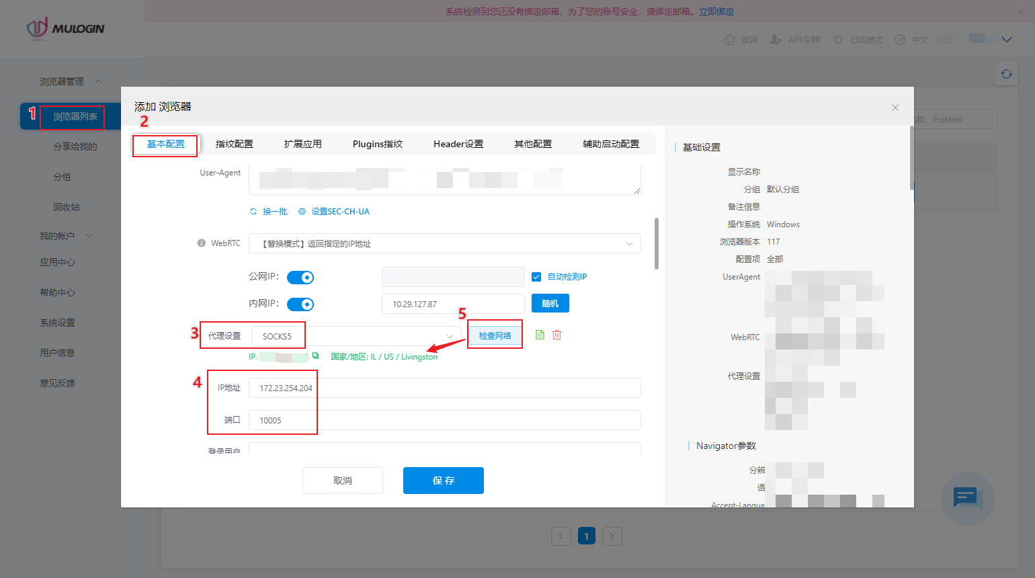Click the red trash delete proxy icon
Image resolution: width=1035 pixels, height=578 pixels.
pyautogui.click(x=556, y=335)
